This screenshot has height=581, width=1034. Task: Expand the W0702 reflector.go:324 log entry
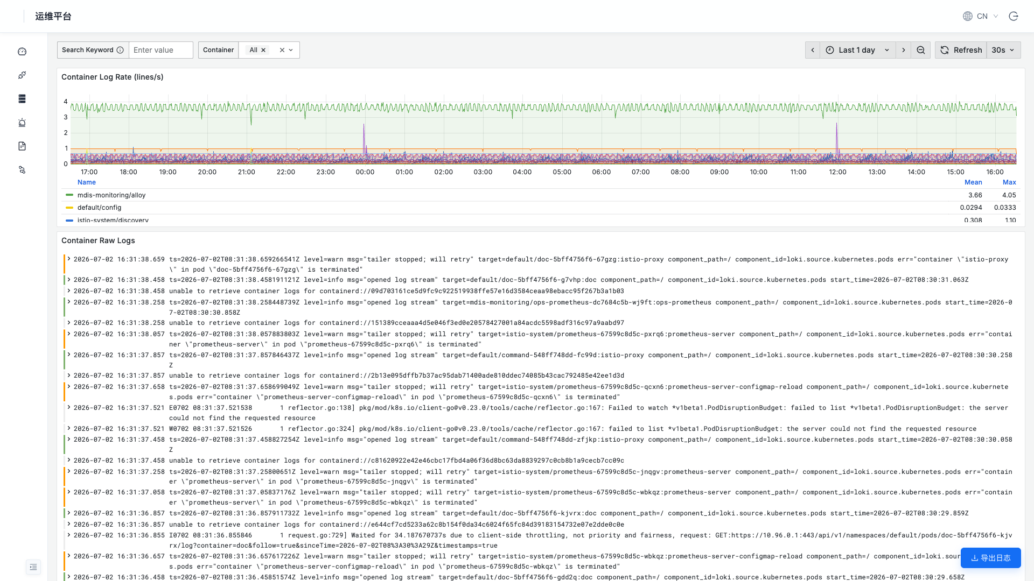(69, 428)
